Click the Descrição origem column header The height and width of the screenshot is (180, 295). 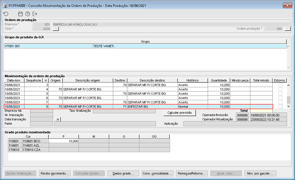(88, 80)
